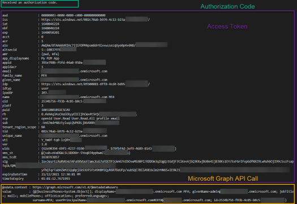Click the "idp" claim label
297x204 pixels.
5,84
